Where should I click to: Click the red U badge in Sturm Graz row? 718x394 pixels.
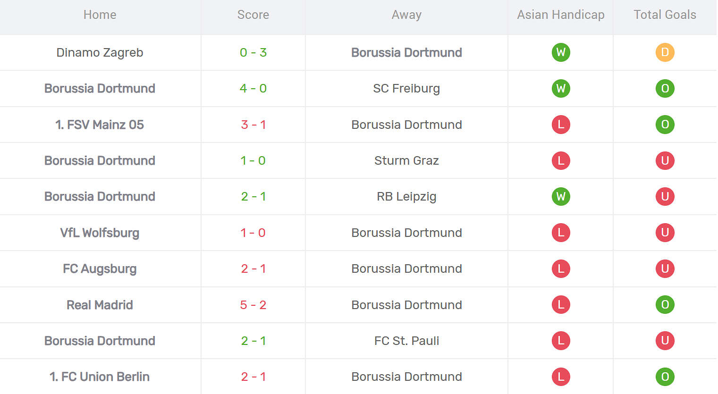pyautogui.click(x=665, y=160)
